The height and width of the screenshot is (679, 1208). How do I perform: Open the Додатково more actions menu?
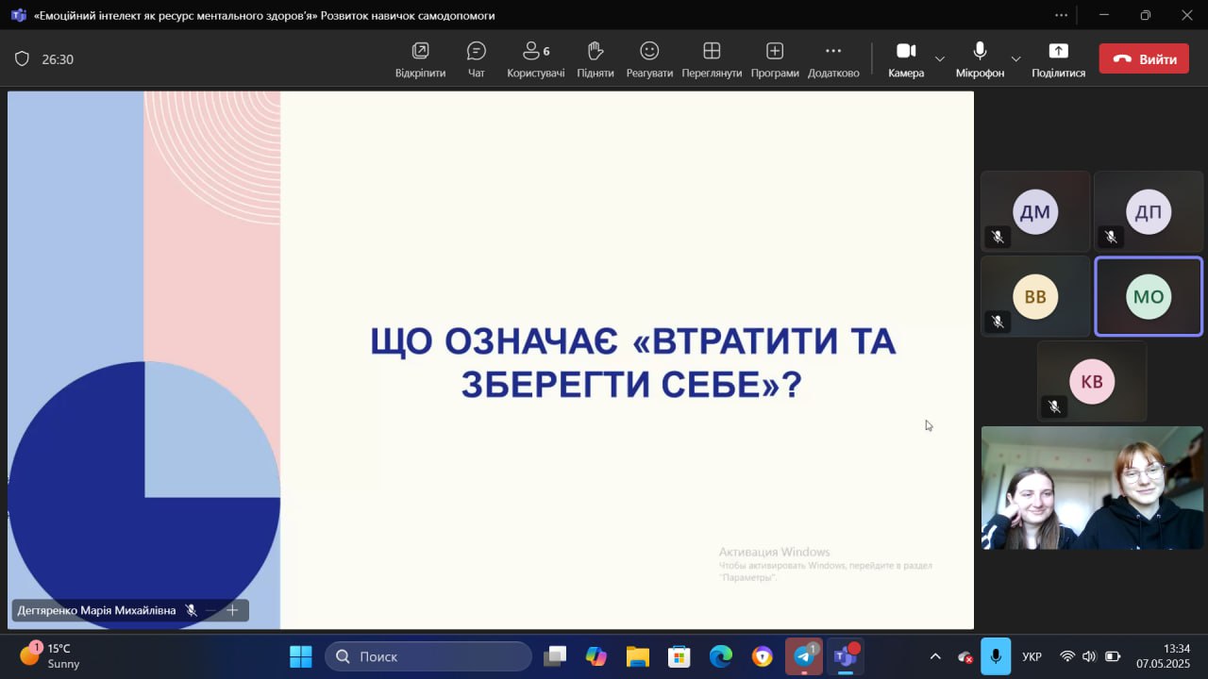(x=832, y=59)
